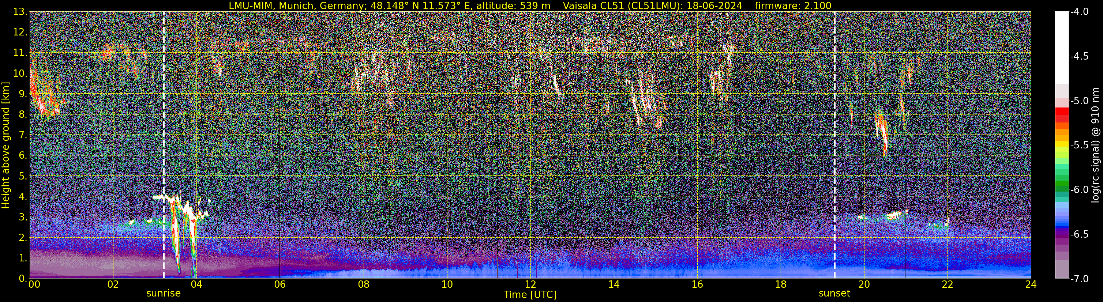
Task: Click the time axis tick '06'
Action: pyautogui.click(x=280, y=284)
